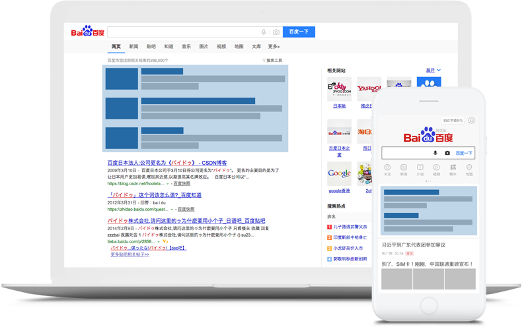
Task: Click the JPYOO.COM 日本哟 site thumbnail
Action: pos(339,89)
